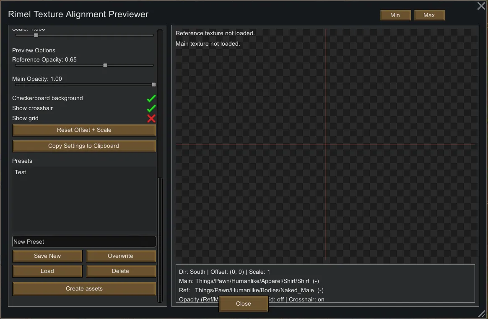Screen dimensions: 488x319
Task: Click the Close button at bottom
Action: click(244, 304)
